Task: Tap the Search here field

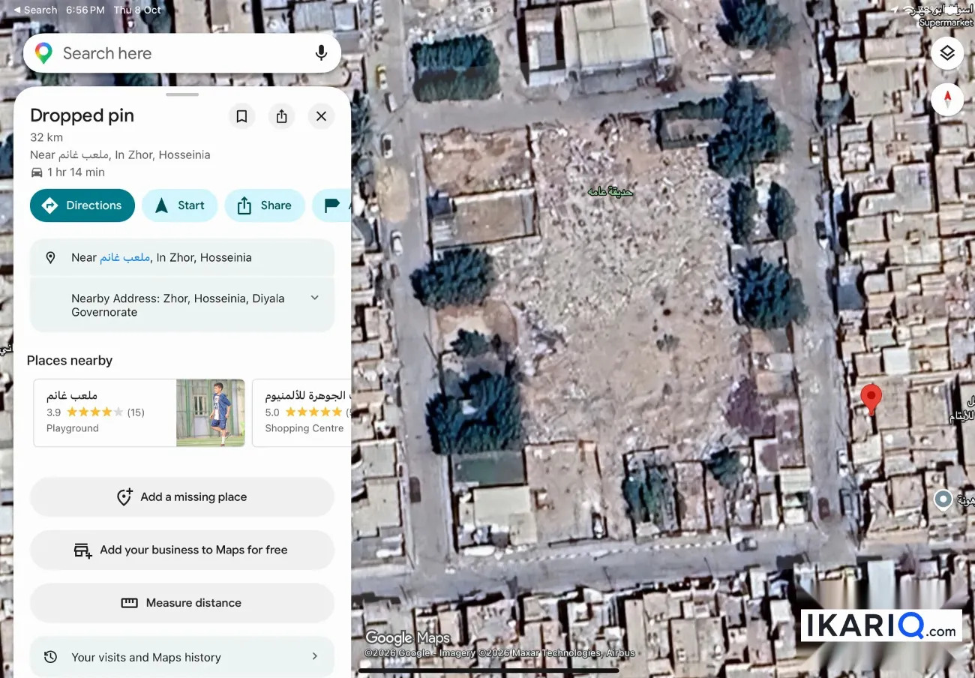Action: (182, 53)
